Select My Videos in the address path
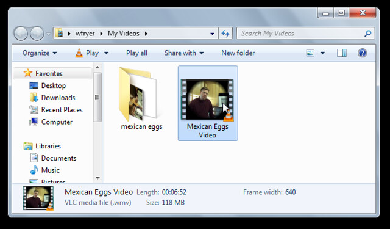This screenshot has width=390, height=229. 123,34
